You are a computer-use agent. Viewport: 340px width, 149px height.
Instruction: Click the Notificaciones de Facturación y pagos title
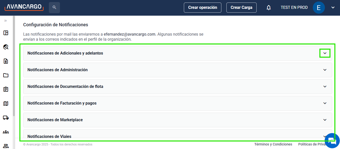pos(62,103)
